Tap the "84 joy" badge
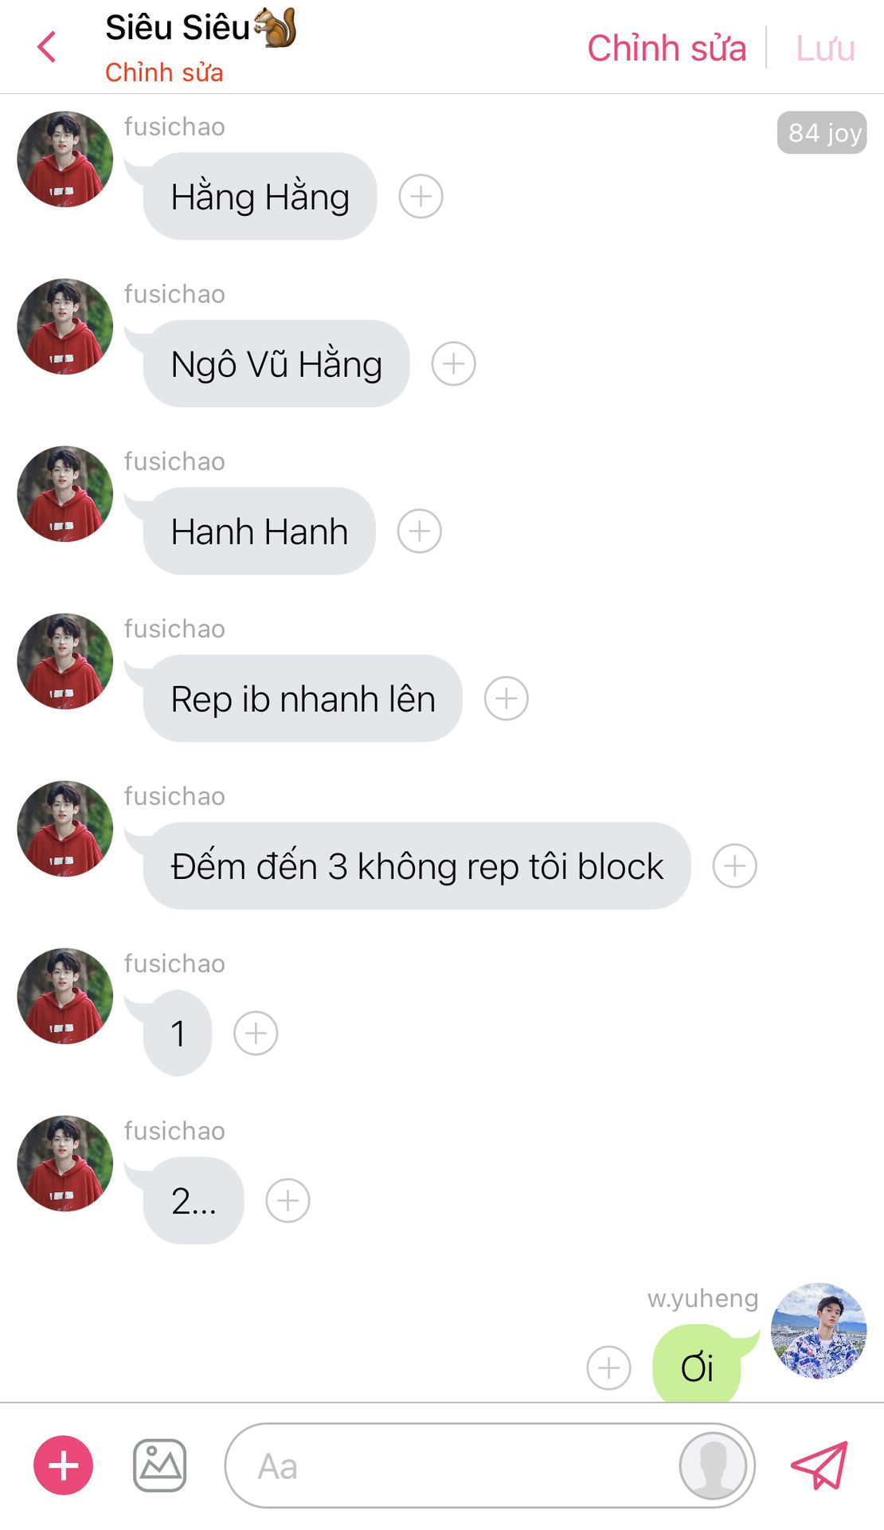The image size is (884, 1530). coord(822,132)
